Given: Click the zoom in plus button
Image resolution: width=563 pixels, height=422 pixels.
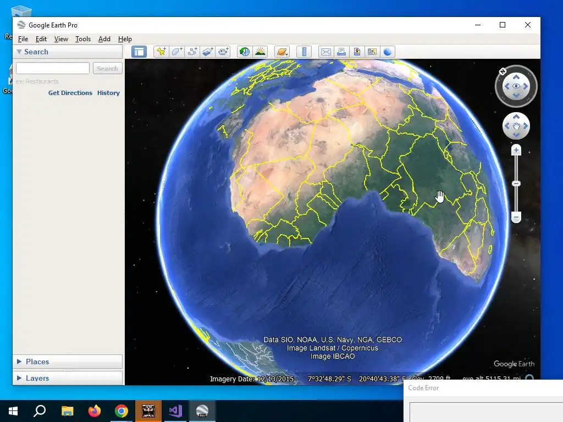Looking at the screenshot, I should pyautogui.click(x=516, y=150).
